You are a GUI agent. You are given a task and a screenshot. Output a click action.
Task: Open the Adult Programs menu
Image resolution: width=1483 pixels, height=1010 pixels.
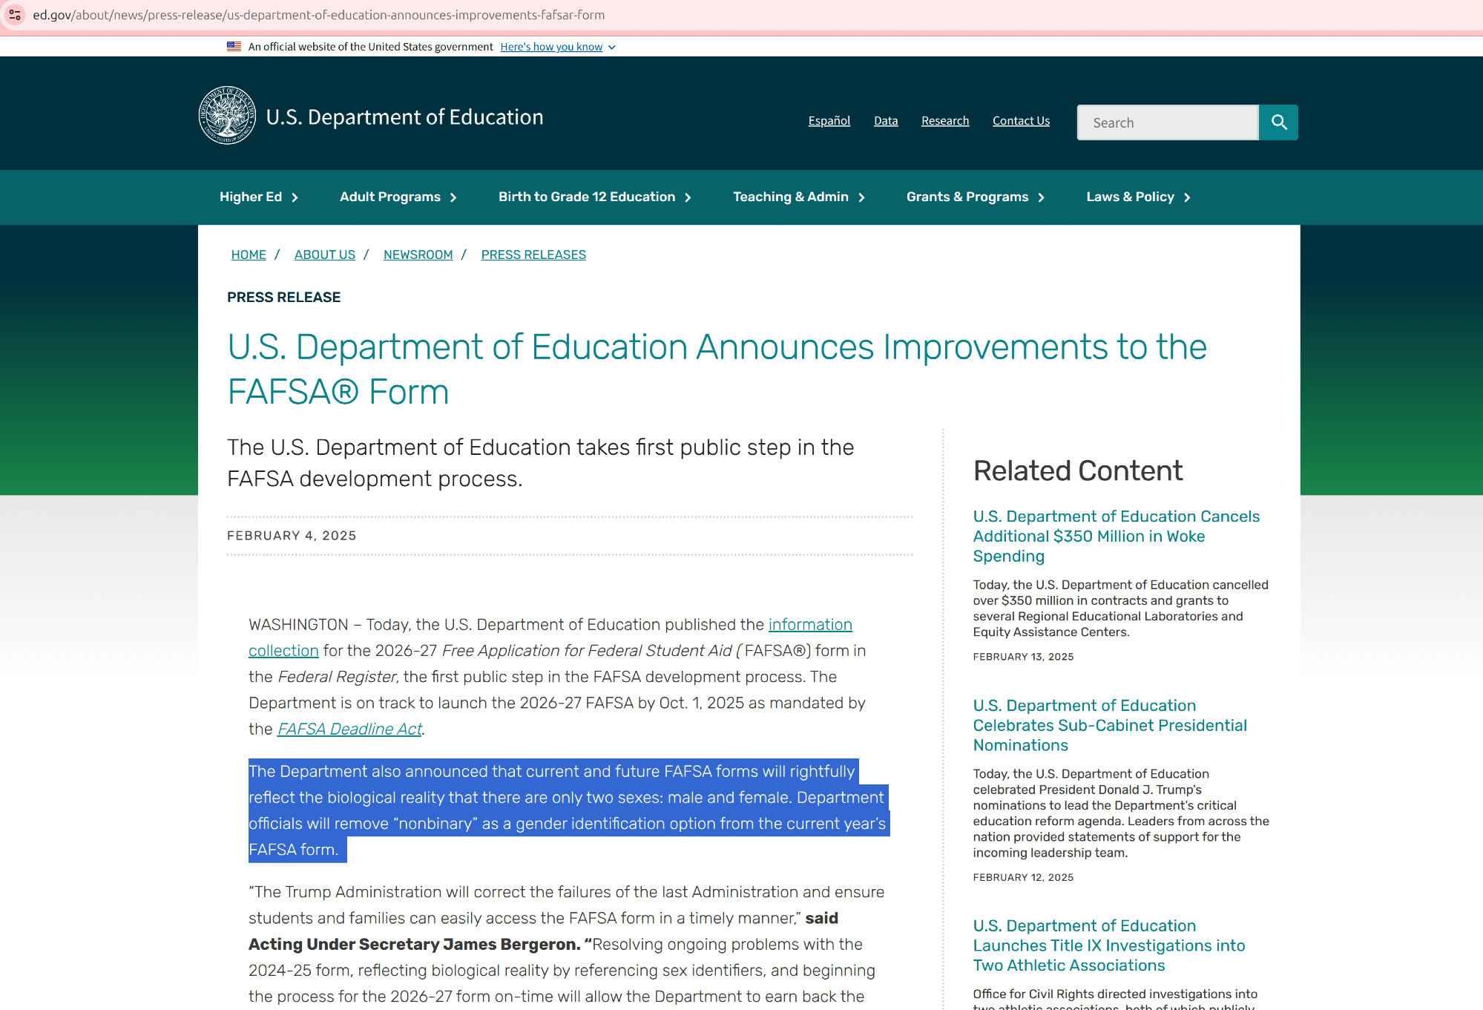click(398, 197)
